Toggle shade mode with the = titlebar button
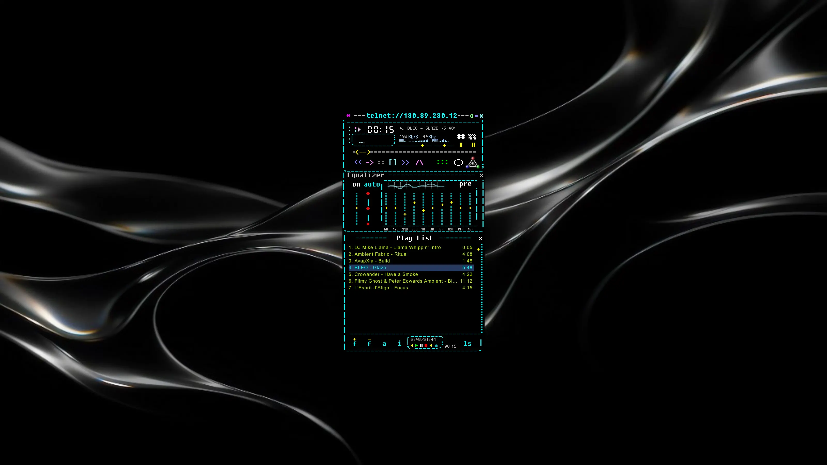 [476, 116]
